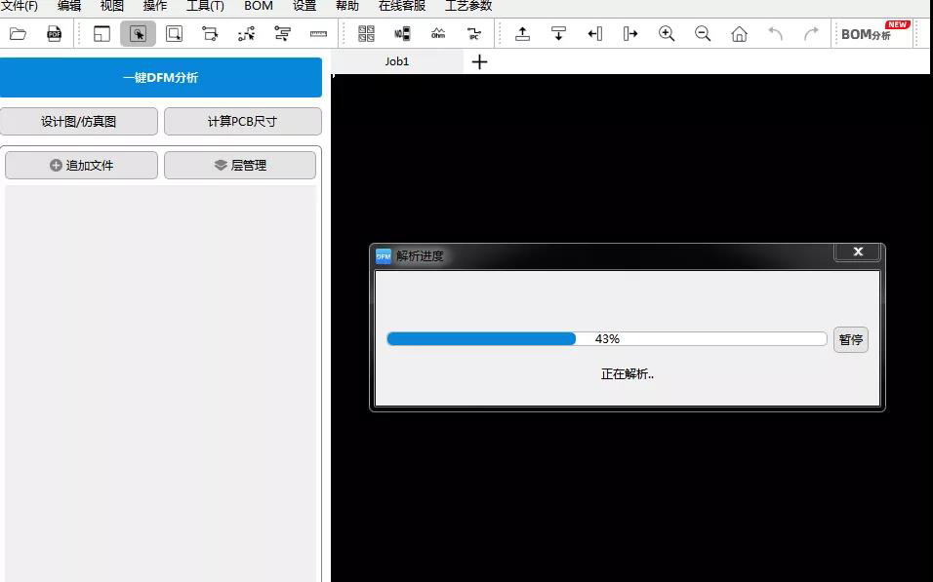Open the 层管理 layer manager
Viewport: 933px width, 582px height.
(240, 165)
